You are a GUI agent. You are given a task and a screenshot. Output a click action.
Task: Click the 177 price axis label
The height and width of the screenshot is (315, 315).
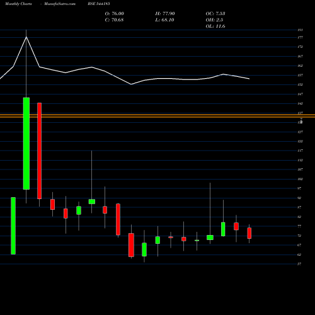point(301,38)
